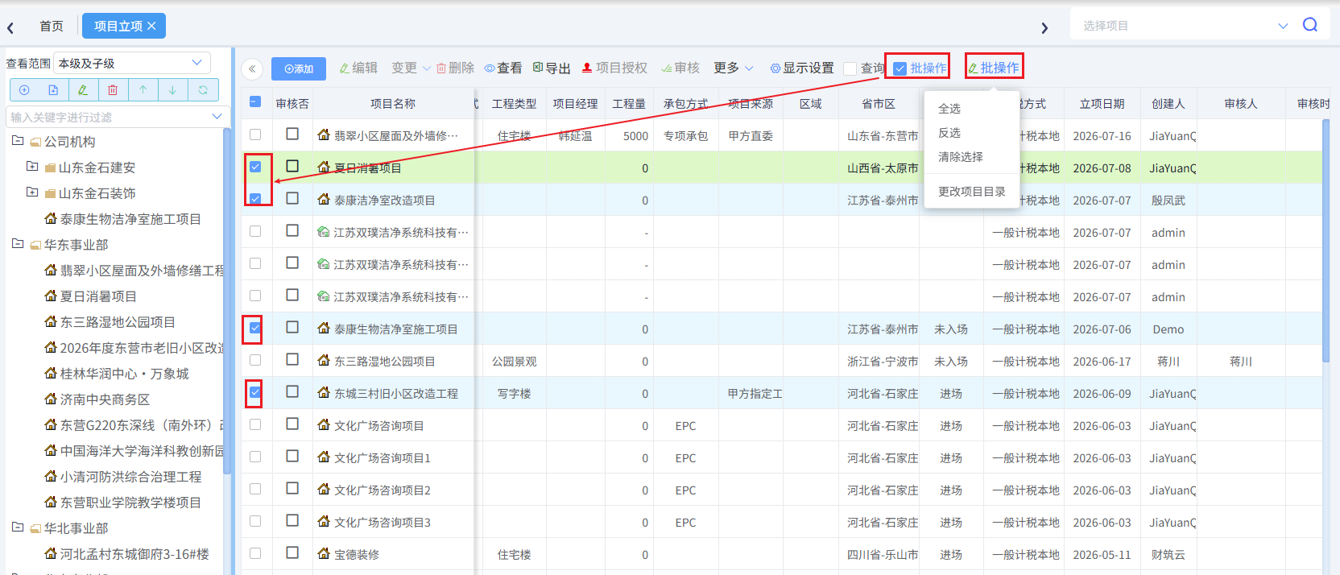This screenshot has height=575, width=1340.
Task: Check the 查询 checkbox in toolbar
Action: coord(850,68)
